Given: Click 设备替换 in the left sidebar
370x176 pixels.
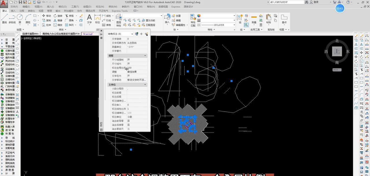Looking at the screenshot, I should tap(10, 95).
